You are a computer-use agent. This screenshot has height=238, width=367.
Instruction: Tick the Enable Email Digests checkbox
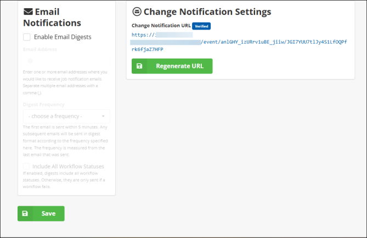[27, 37]
